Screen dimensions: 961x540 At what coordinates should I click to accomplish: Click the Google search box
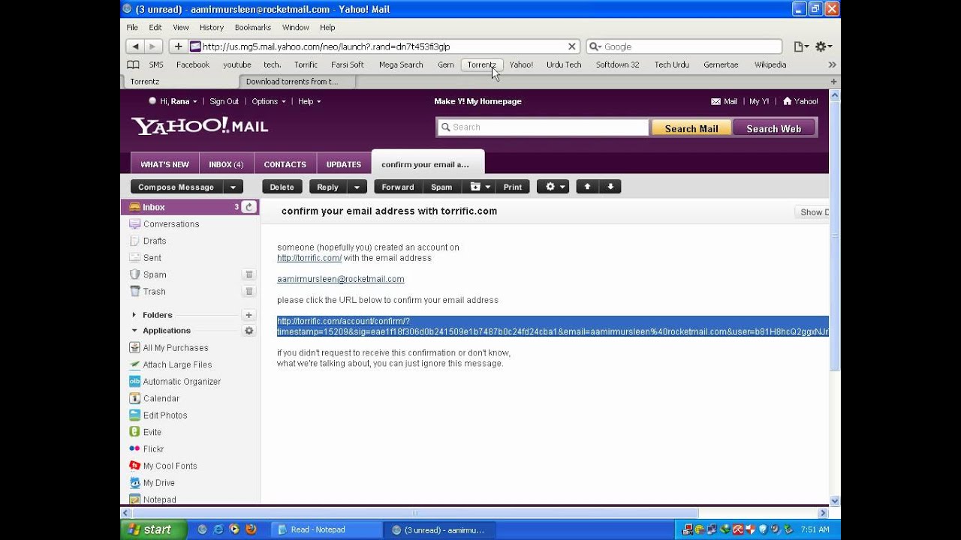pos(684,46)
